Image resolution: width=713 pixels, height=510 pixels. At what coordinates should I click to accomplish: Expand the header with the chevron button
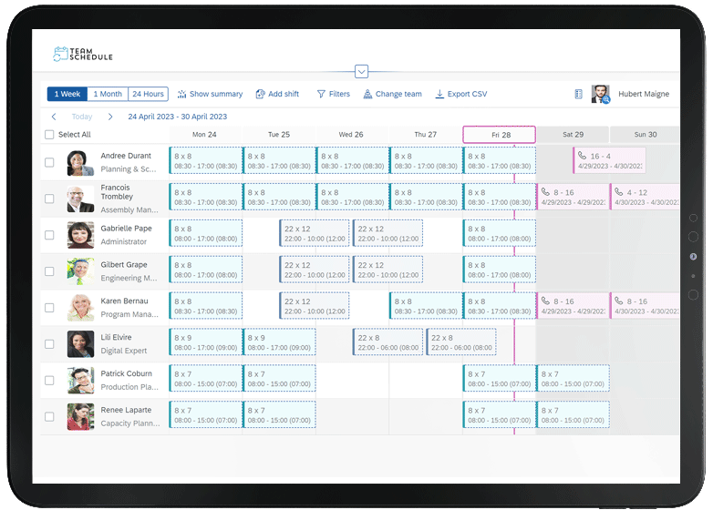[x=361, y=72]
